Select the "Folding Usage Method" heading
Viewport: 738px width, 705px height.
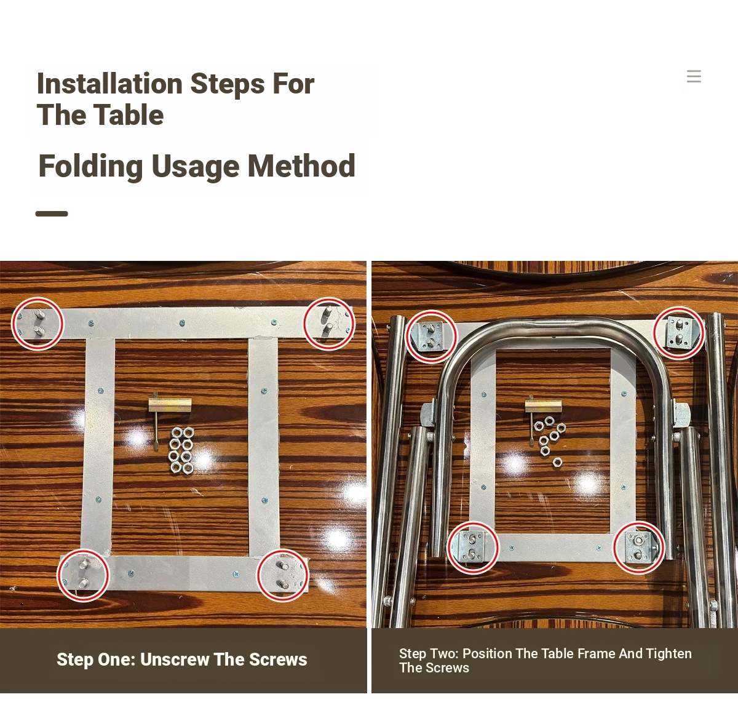click(197, 166)
